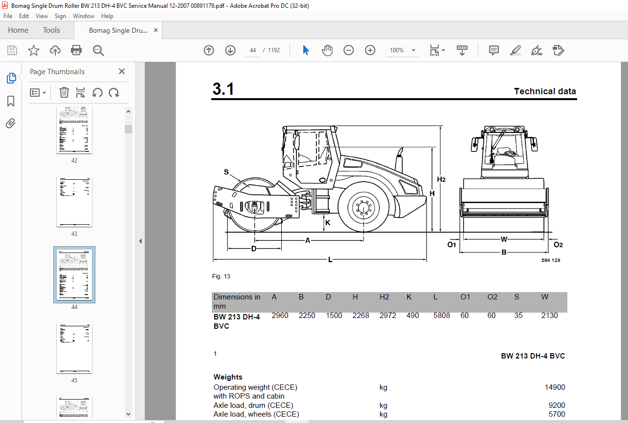
Task: Switch to the Tools tab
Action: [51, 30]
